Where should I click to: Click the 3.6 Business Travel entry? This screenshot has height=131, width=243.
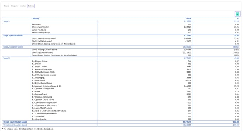(x=39, y=94)
